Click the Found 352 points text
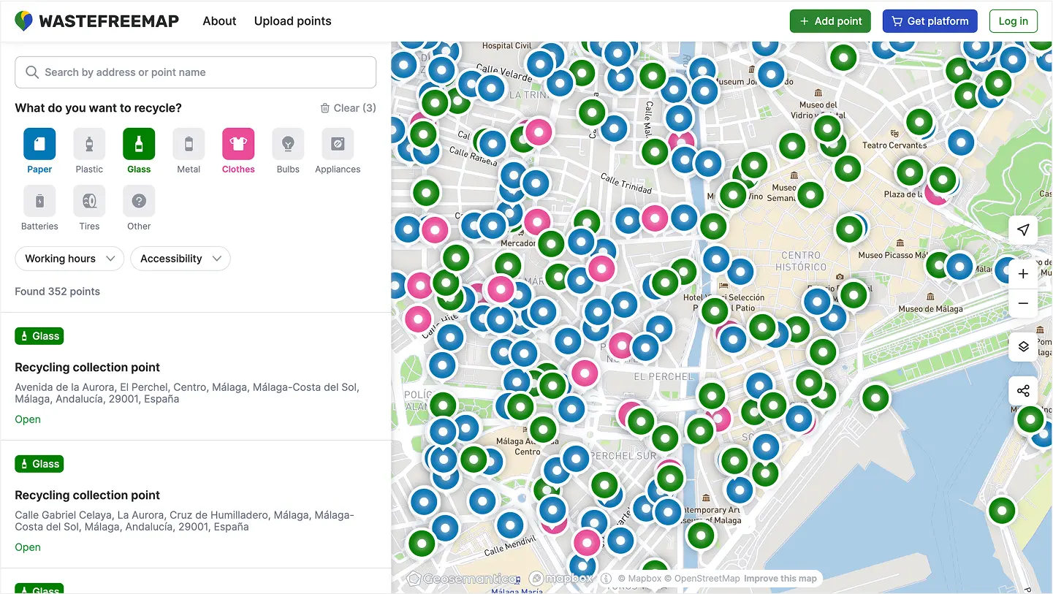This screenshot has width=1053, height=594. pyautogui.click(x=57, y=292)
